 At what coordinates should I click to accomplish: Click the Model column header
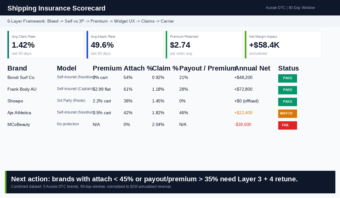(66, 68)
